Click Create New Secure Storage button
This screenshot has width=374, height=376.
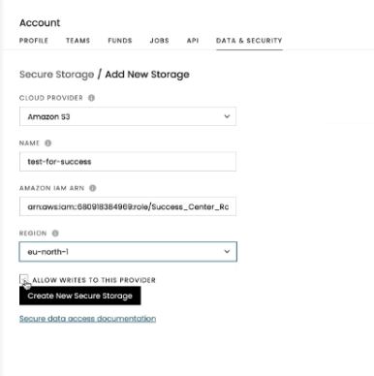click(80, 296)
